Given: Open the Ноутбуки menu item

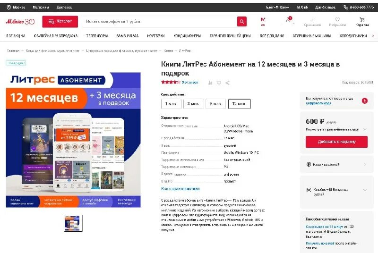Looking at the screenshot, I should click(x=156, y=36).
